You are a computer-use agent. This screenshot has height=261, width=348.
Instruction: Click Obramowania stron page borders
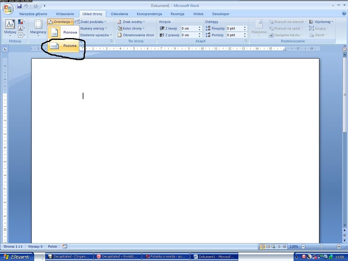pyautogui.click(x=136, y=35)
